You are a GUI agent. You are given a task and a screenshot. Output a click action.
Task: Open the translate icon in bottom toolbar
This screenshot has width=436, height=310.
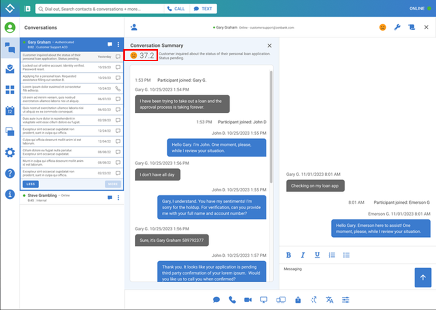pos(329,300)
